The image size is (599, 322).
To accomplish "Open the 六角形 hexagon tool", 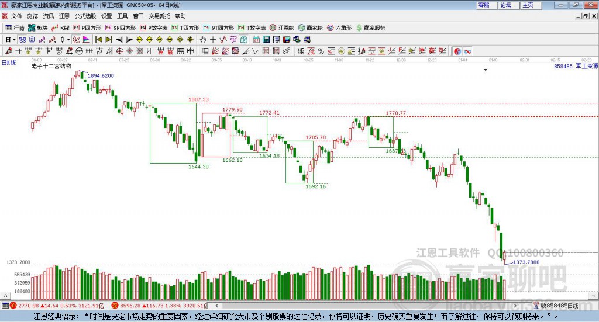I will (339, 28).
